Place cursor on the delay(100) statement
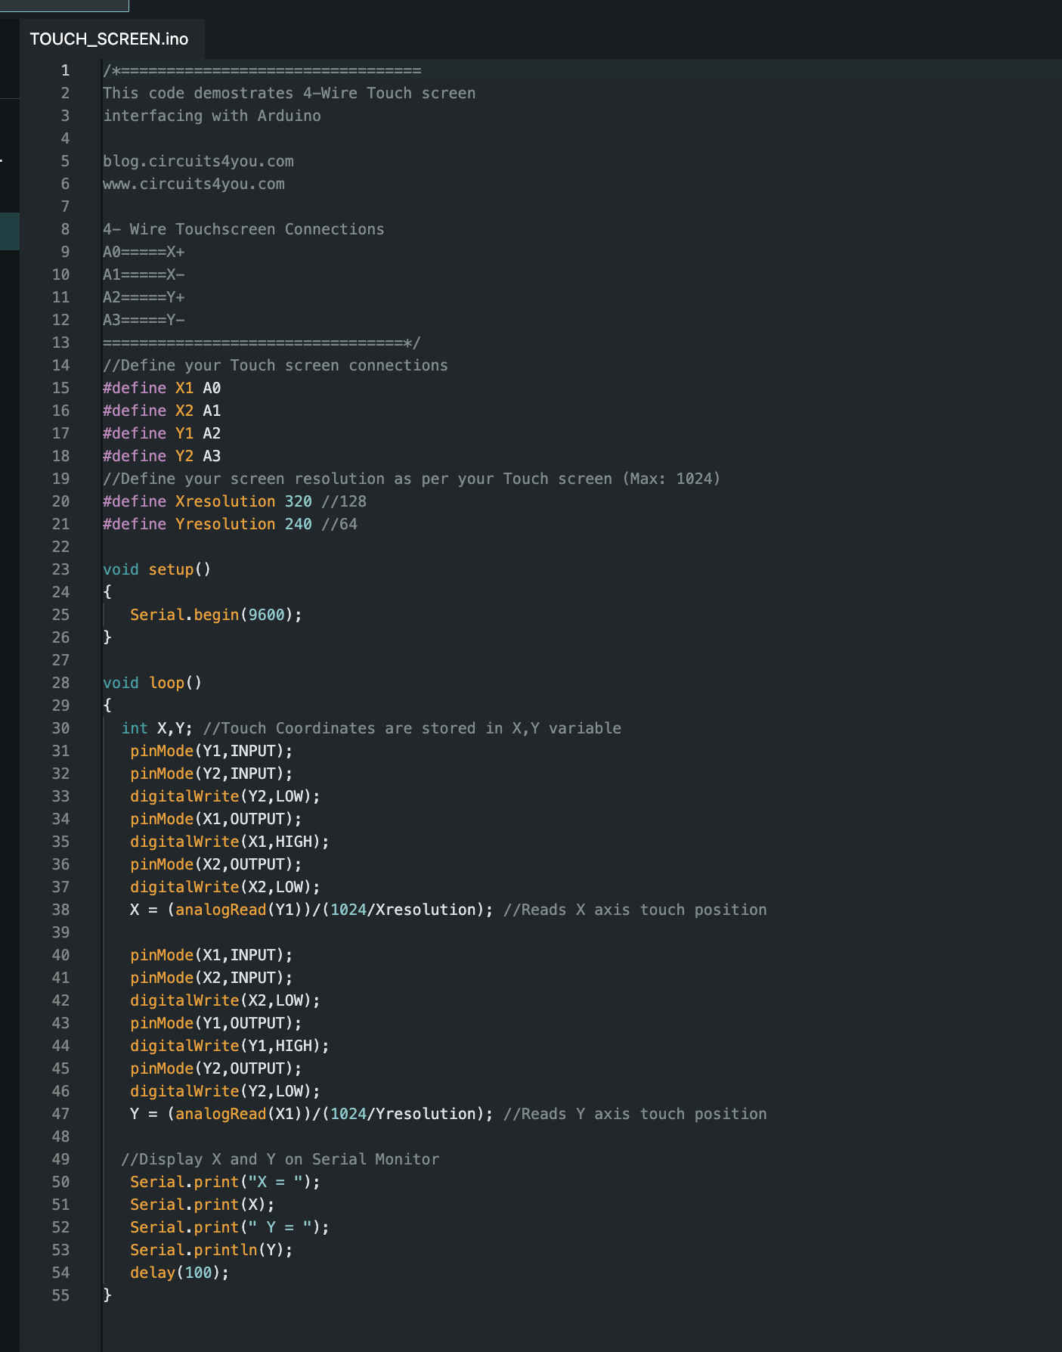 tap(179, 1273)
